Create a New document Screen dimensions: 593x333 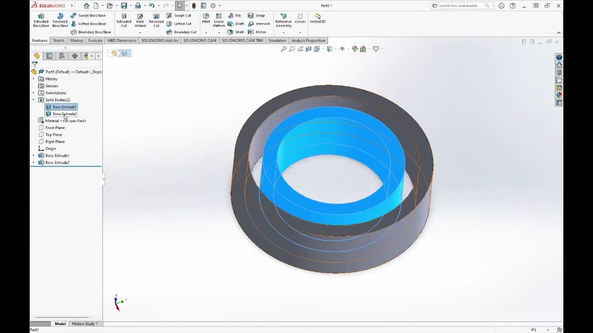96,6
